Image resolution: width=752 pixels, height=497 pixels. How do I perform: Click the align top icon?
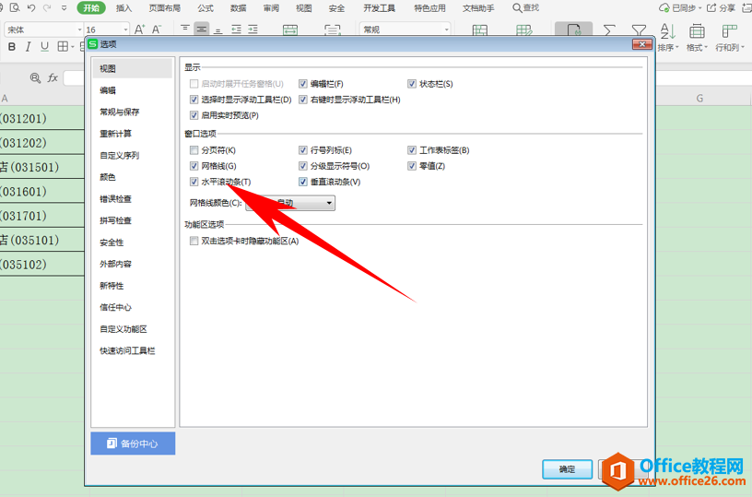(185, 30)
